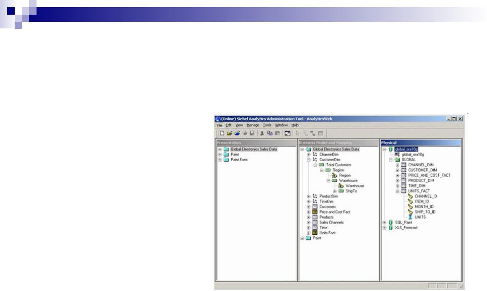The image size is (487, 291).
Task: Open the Help menu
Action: pos(295,125)
